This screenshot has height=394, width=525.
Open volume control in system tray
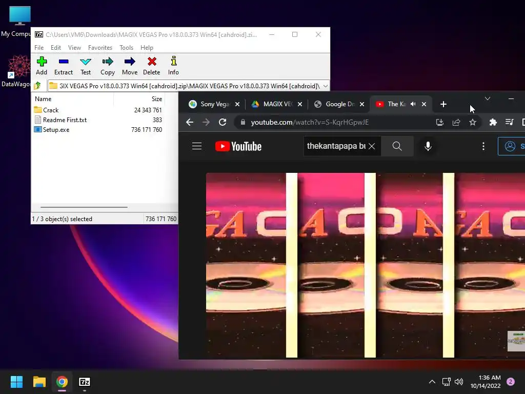(459, 382)
